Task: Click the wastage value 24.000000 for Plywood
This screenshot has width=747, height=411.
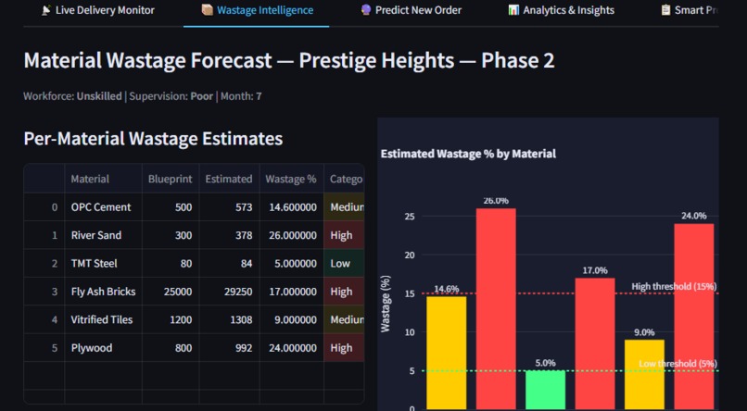Action: pos(292,347)
